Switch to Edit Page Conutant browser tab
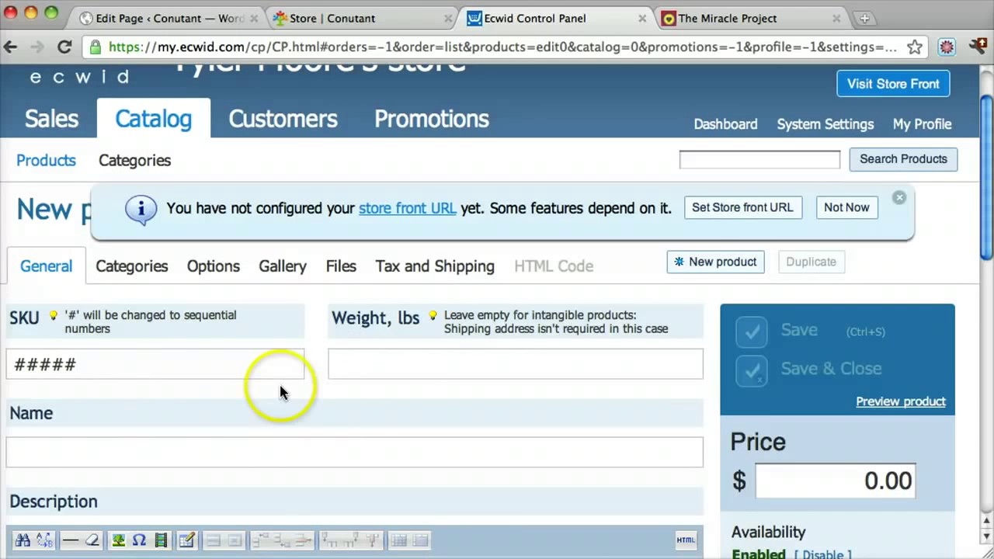 [x=170, y=18]
